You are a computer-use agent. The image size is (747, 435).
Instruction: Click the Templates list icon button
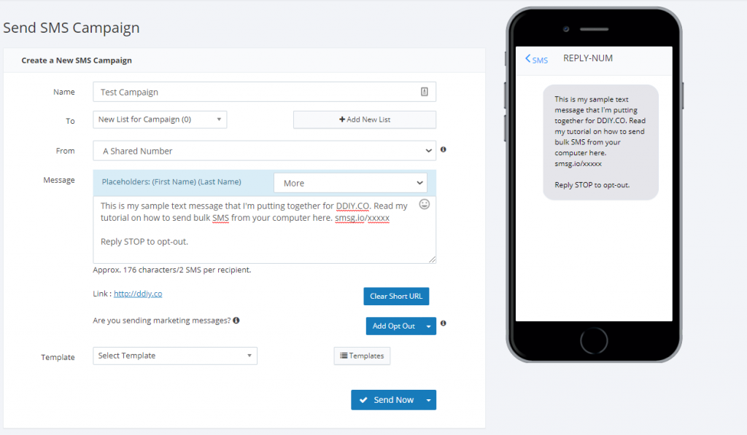tap(362, 356)
